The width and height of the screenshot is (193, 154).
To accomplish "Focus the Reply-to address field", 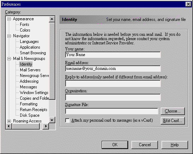I will click(113, 83).
